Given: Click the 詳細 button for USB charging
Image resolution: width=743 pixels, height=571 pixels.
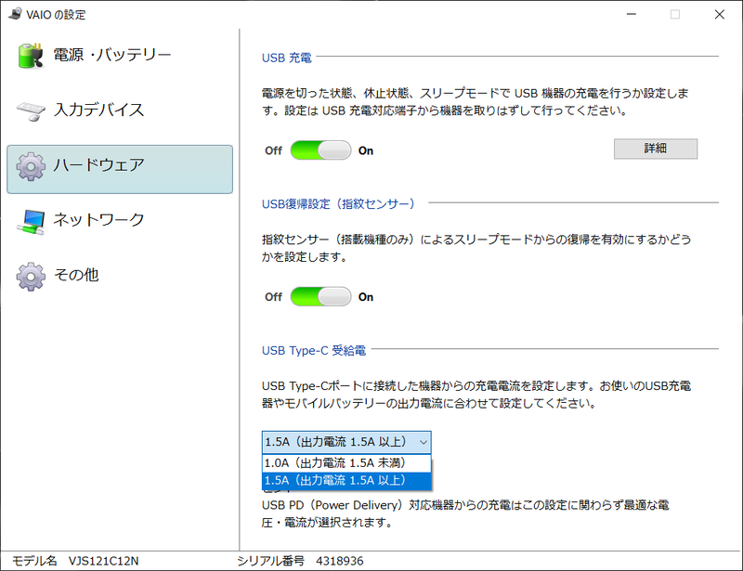Looking at the screenshot, I should pyautogui.click(x=656, y=149).
